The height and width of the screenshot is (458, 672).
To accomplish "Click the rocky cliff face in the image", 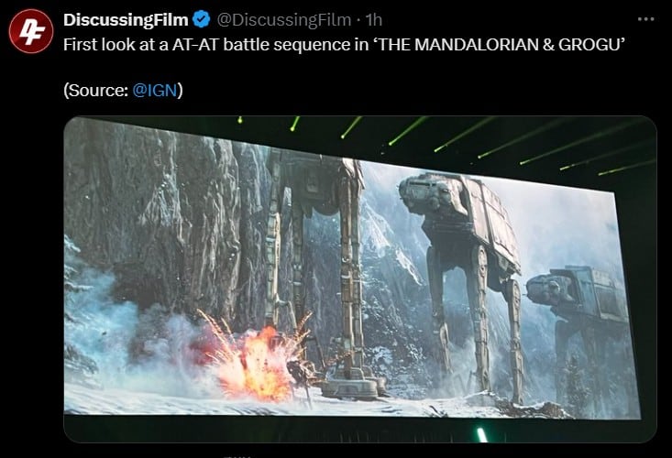I will 165,202.
